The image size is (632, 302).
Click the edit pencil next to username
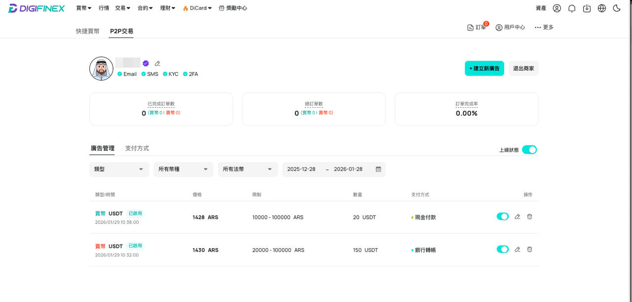pyautogui.click(x=158, y=63)
